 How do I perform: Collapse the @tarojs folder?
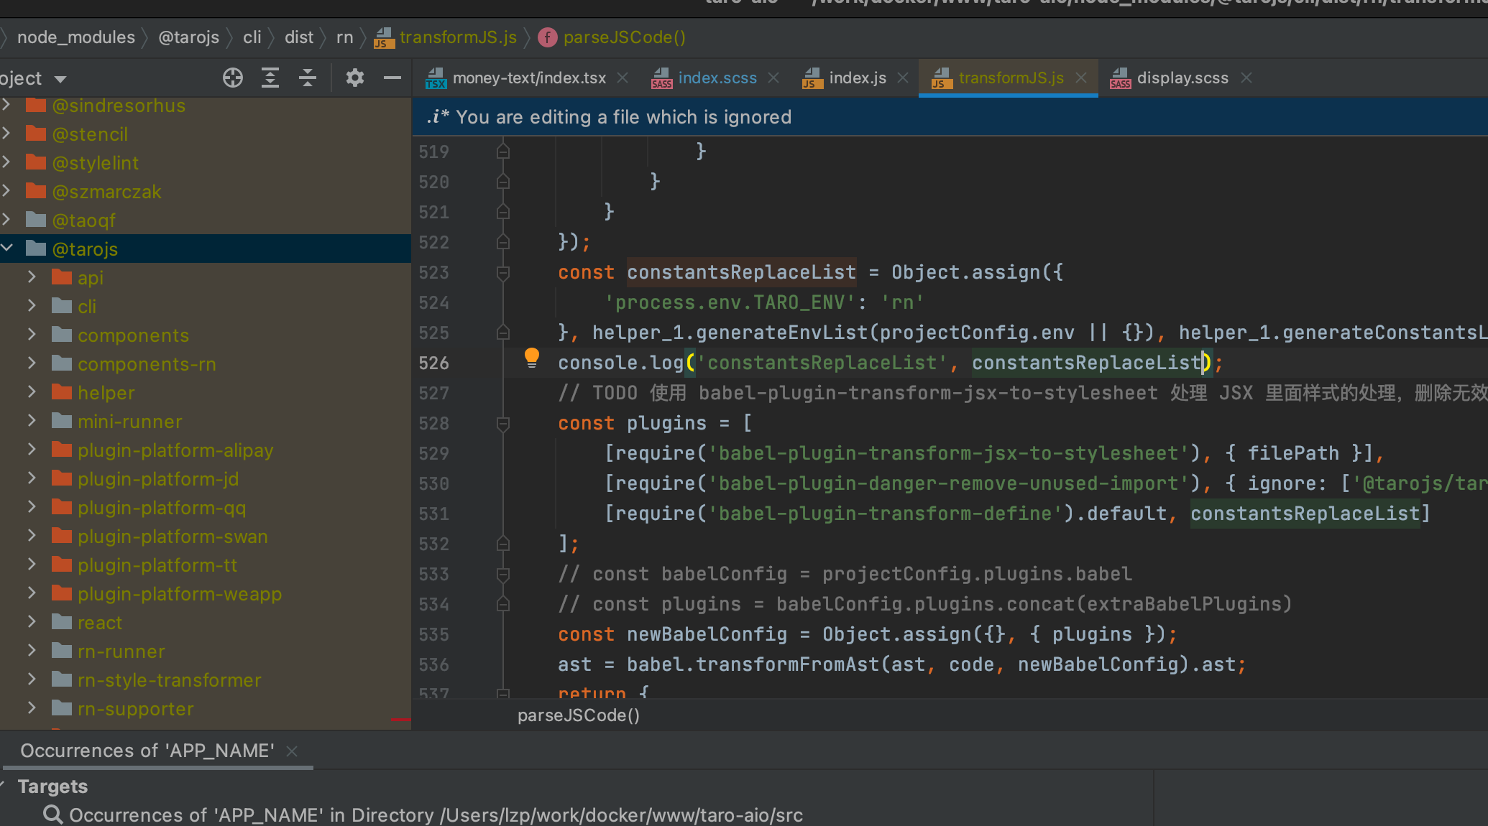pyautogui.click(x=8, y=249)
